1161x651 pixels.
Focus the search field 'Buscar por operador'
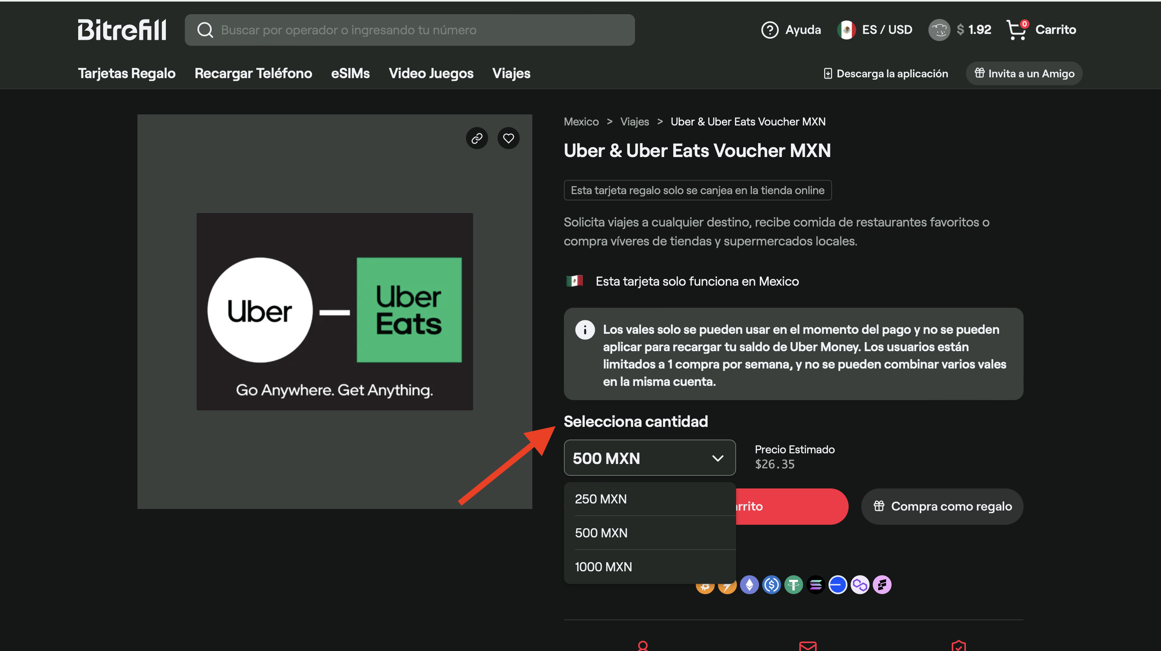(x=410, y=30)
